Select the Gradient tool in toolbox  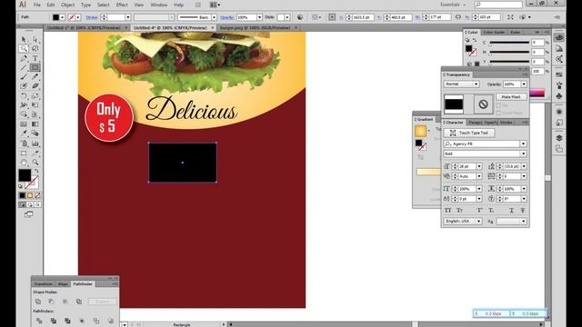tap(35, 124)
